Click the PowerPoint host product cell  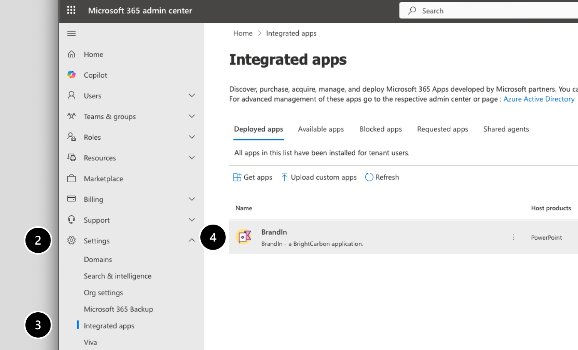pos(546,238)
